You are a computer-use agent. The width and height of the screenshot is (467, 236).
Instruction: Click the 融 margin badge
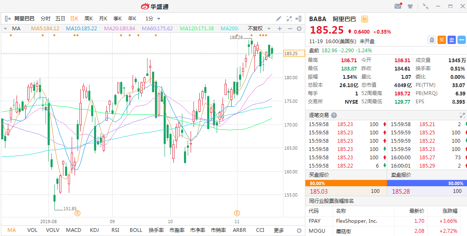point(365,19)
